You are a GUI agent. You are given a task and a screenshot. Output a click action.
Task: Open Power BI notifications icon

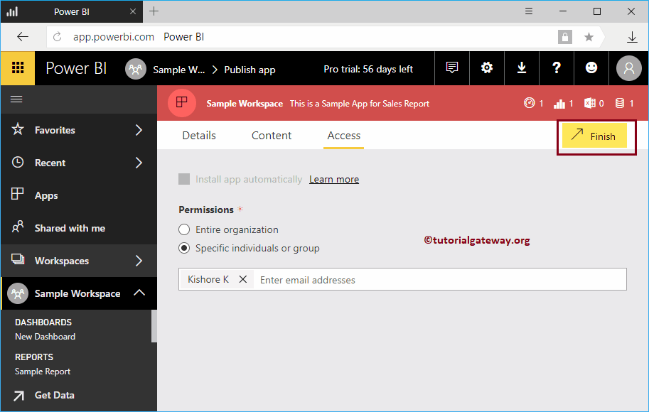pos(451,67)
